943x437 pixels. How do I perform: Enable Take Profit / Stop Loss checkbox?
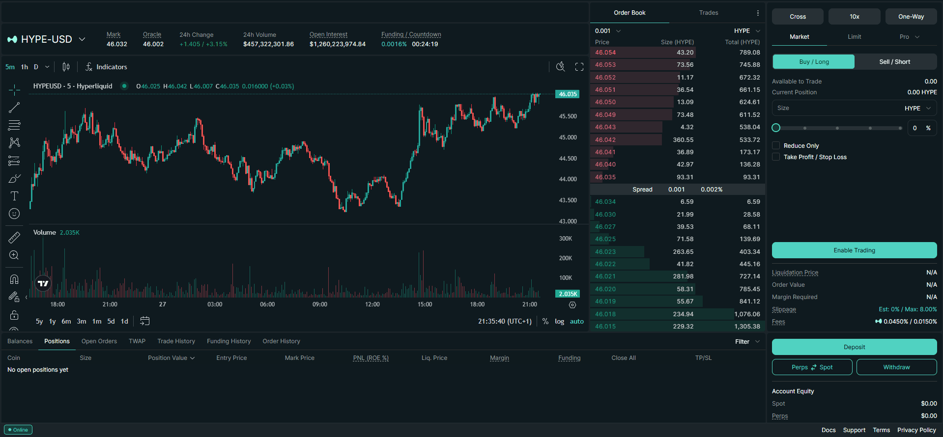coord(776,157)
